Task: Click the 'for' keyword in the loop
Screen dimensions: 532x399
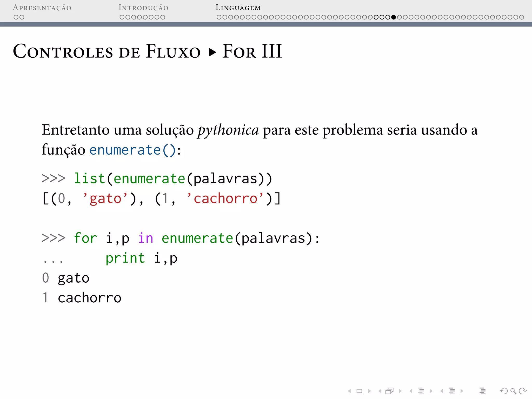Action: tap(85, 238)
